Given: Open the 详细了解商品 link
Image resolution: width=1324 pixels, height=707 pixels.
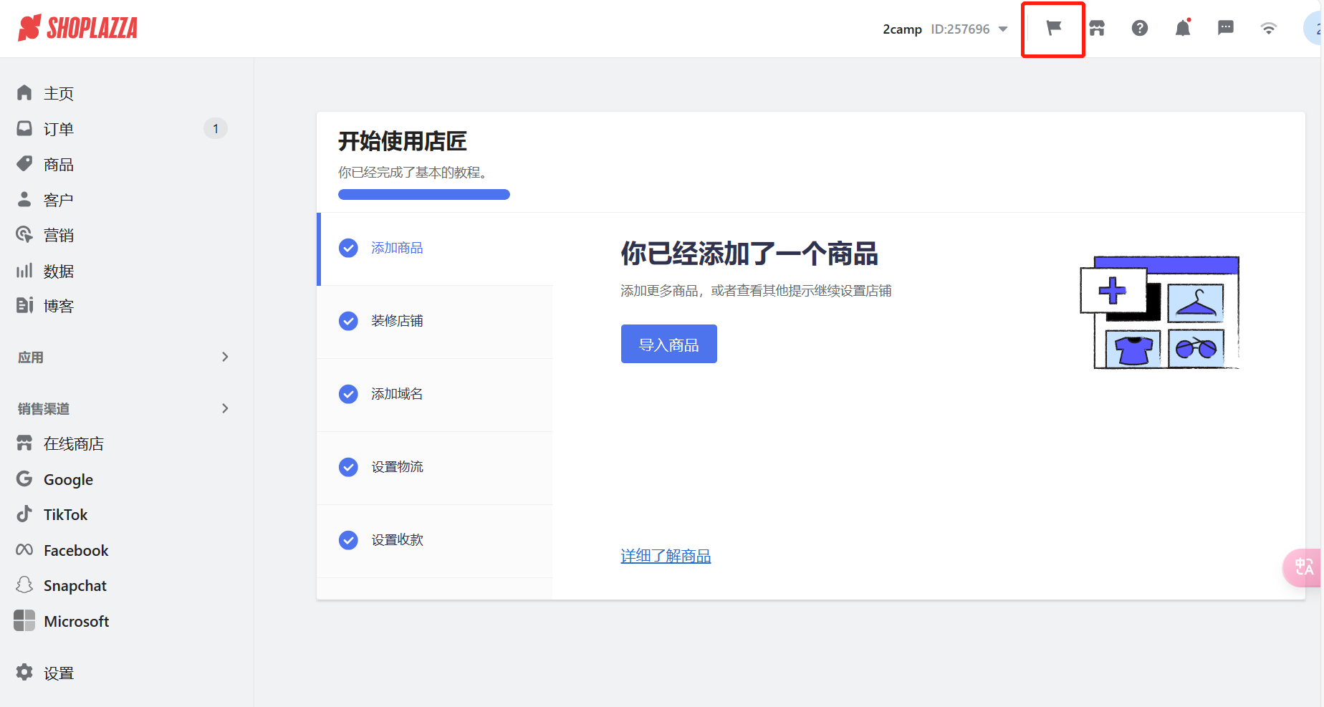Looking at the screenshot, I should (666, 556).
